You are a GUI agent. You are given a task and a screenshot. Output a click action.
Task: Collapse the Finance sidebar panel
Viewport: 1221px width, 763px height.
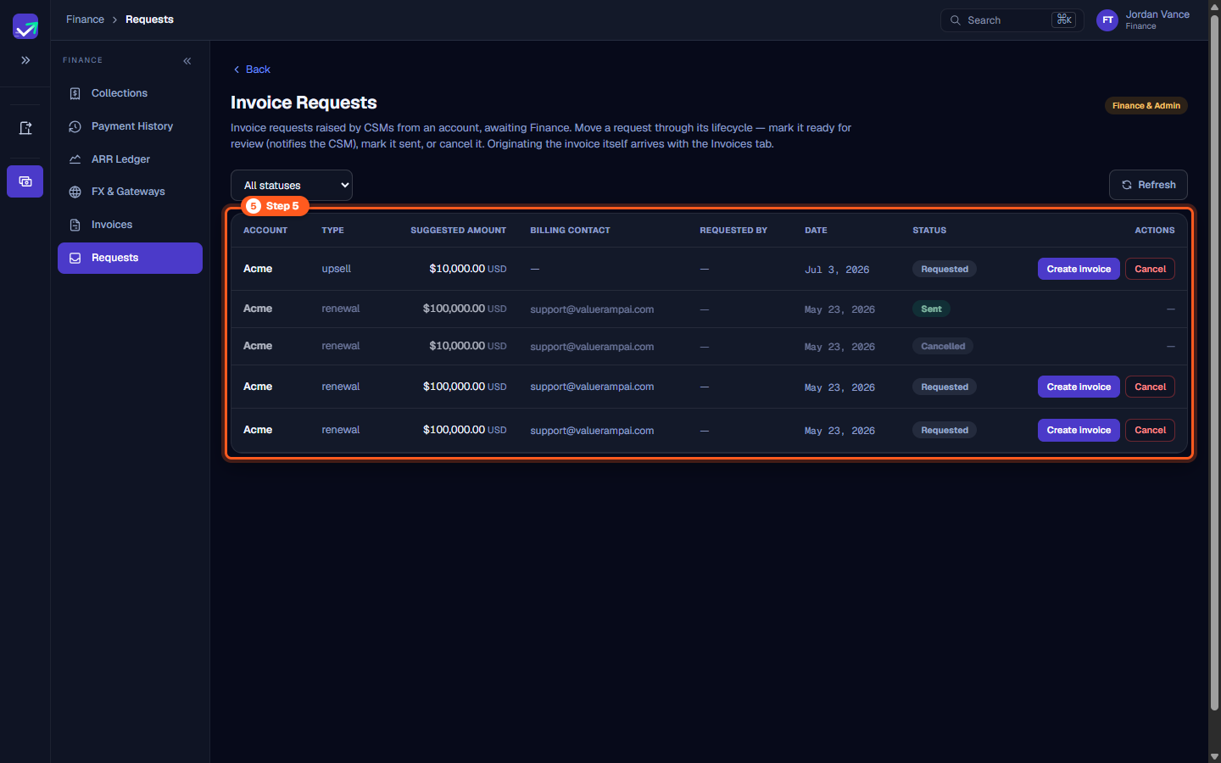[187, 61]
